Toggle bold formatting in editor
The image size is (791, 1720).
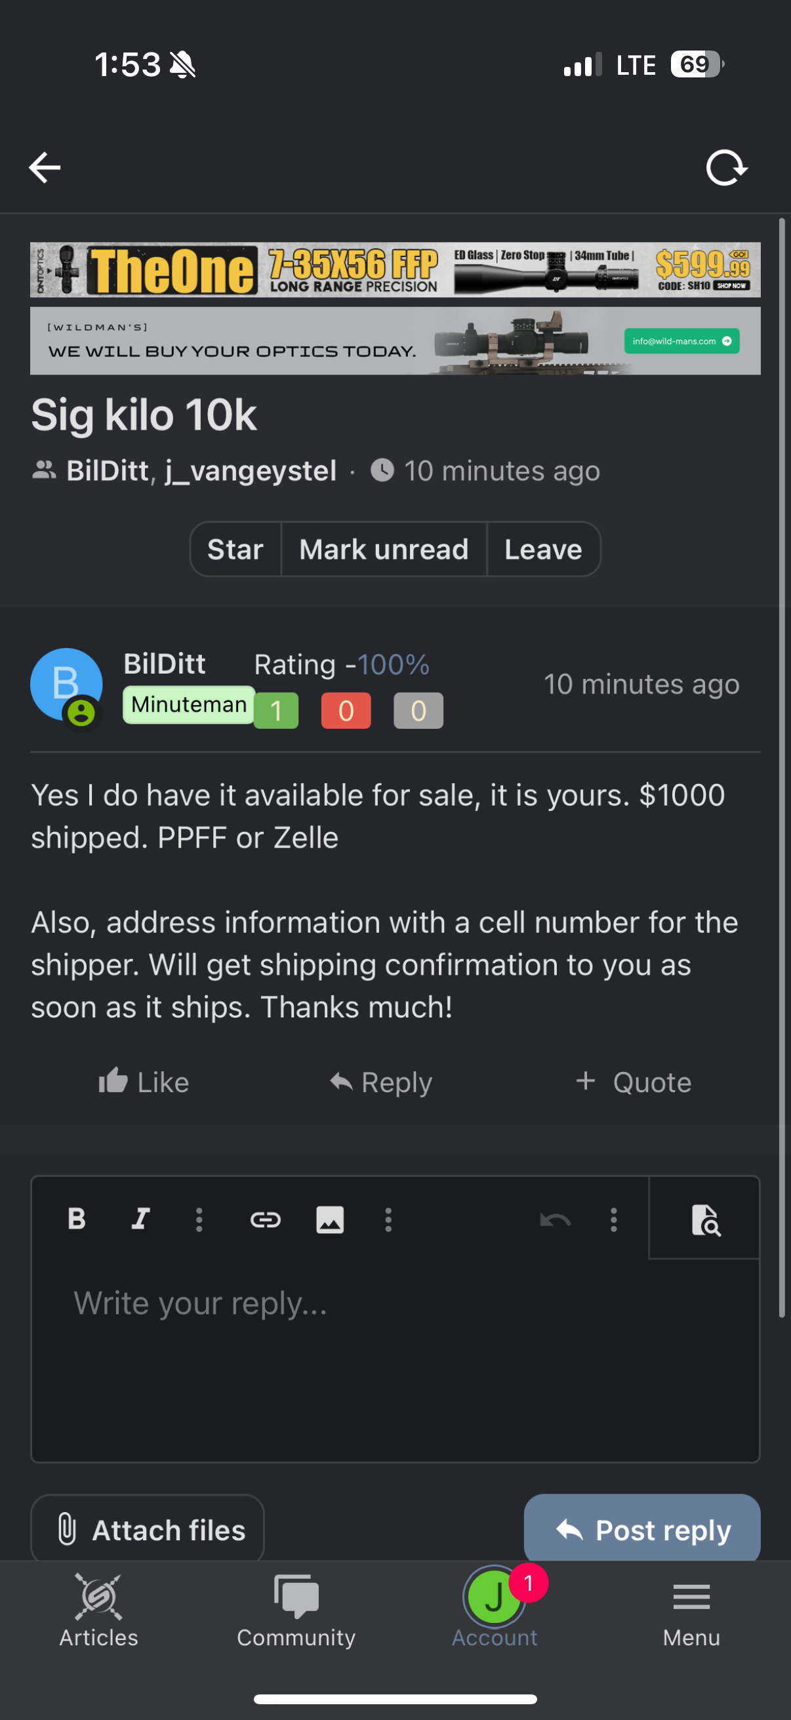pyautogui.click(x=77, y=1219)
